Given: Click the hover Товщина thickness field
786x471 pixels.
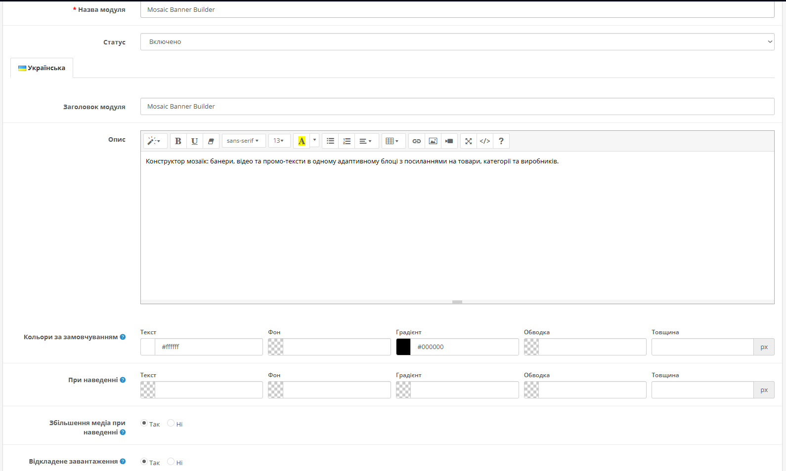Looking at the screenshot, I should tap(702, 390).
